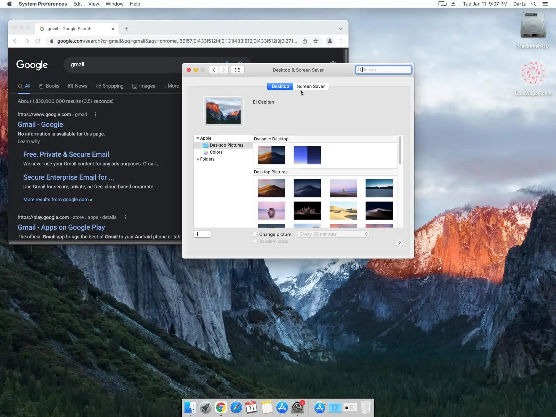
Task: Bookmark this page with star icon
Action: (x=316, y=41)
